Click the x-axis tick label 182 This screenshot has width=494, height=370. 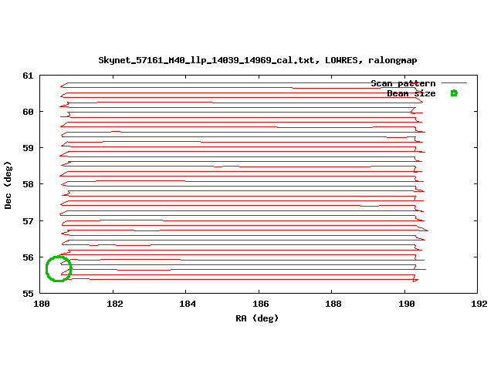pos(115,304)
